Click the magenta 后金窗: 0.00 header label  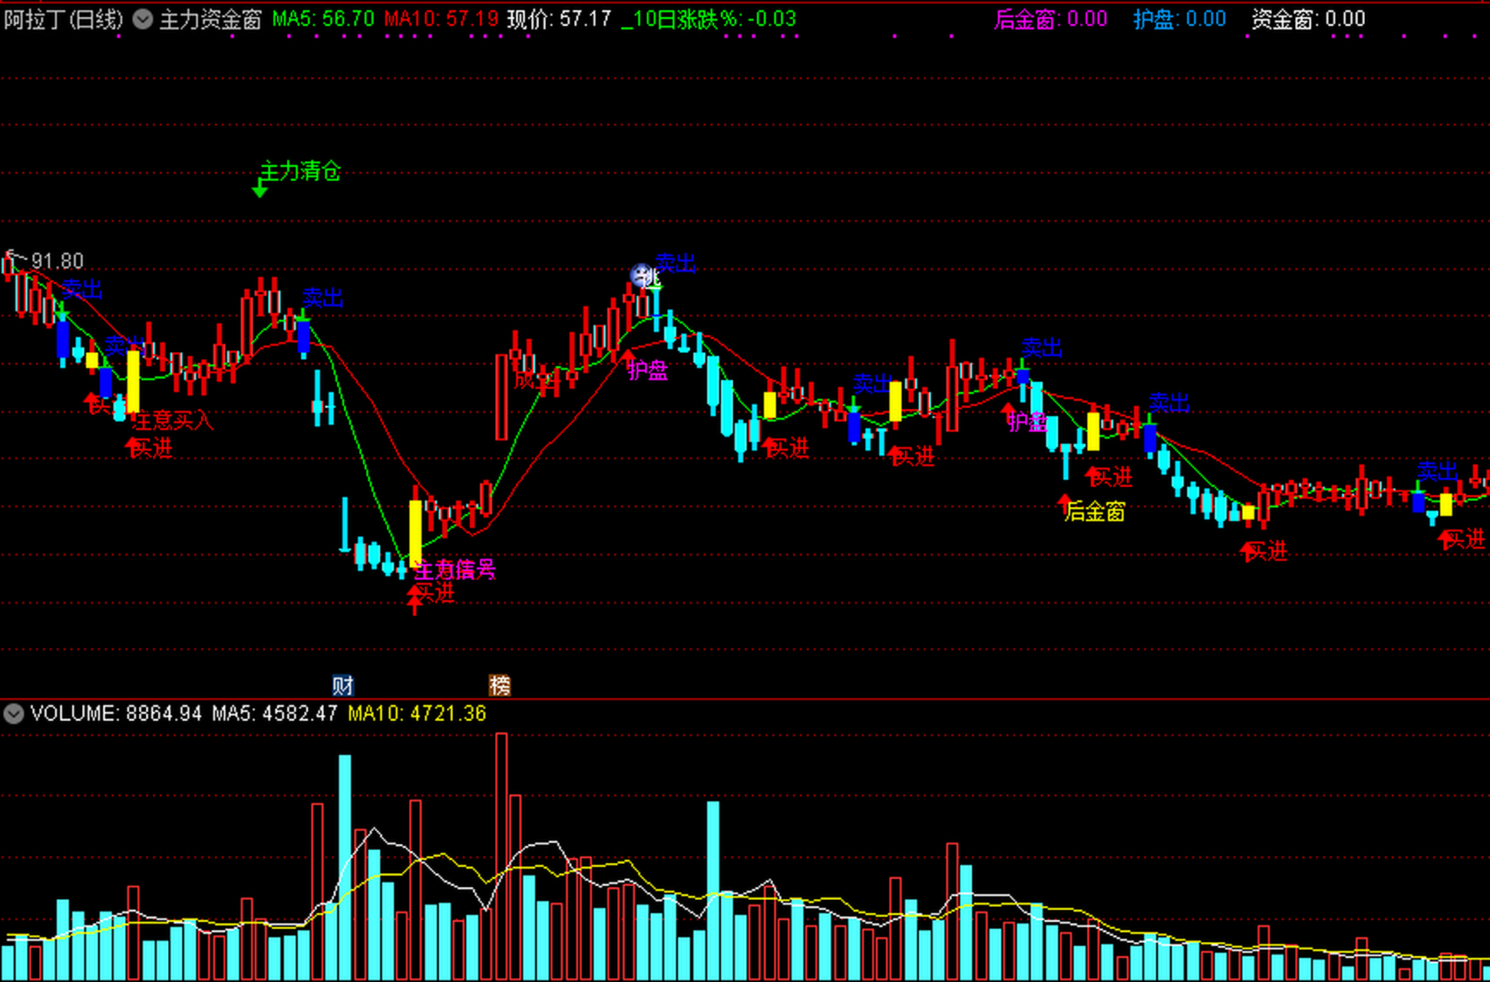[x=1050, y=19]
